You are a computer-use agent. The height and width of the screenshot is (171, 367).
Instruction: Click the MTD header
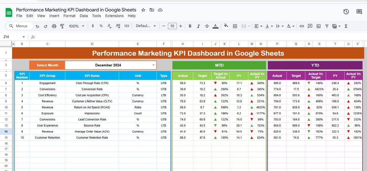pyautogui.click(x=219, y=65)
